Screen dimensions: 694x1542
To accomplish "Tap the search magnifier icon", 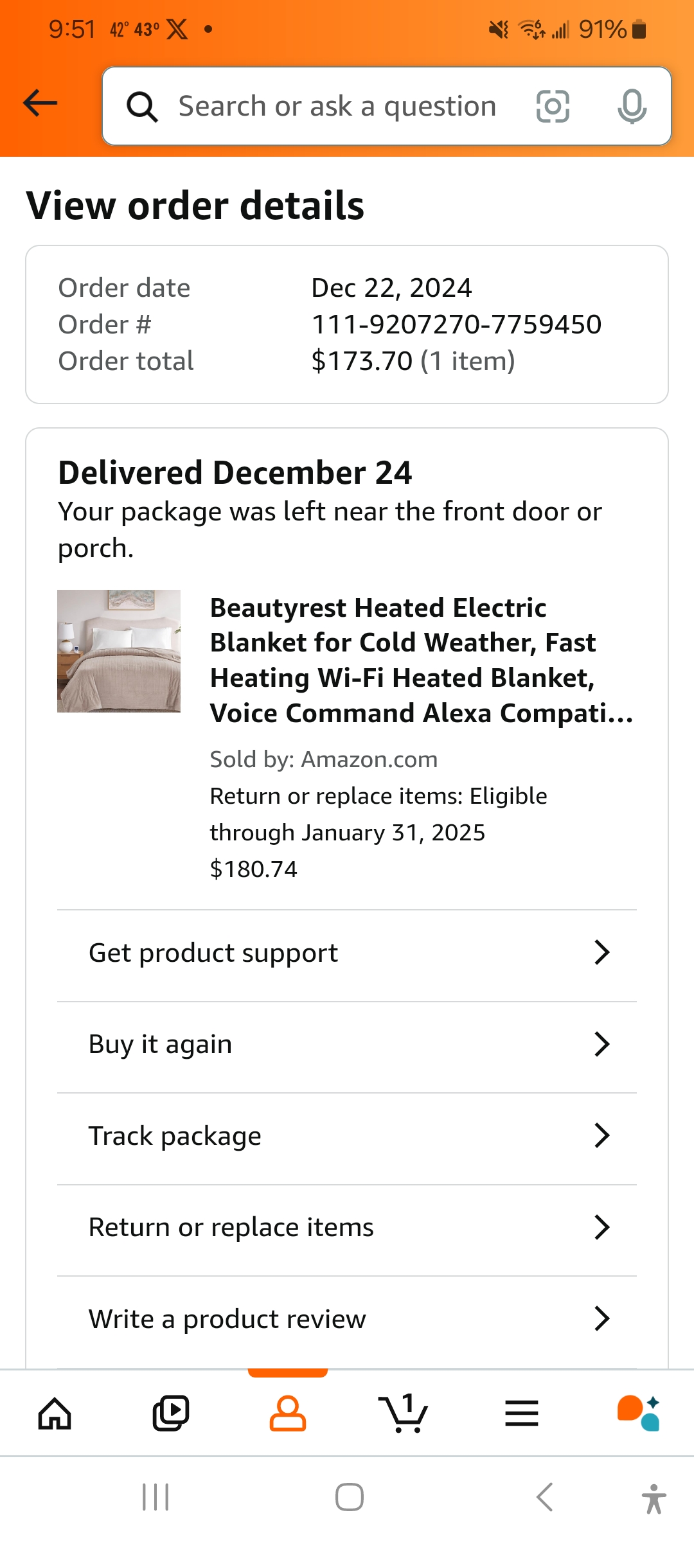I will tap(142, 107).
